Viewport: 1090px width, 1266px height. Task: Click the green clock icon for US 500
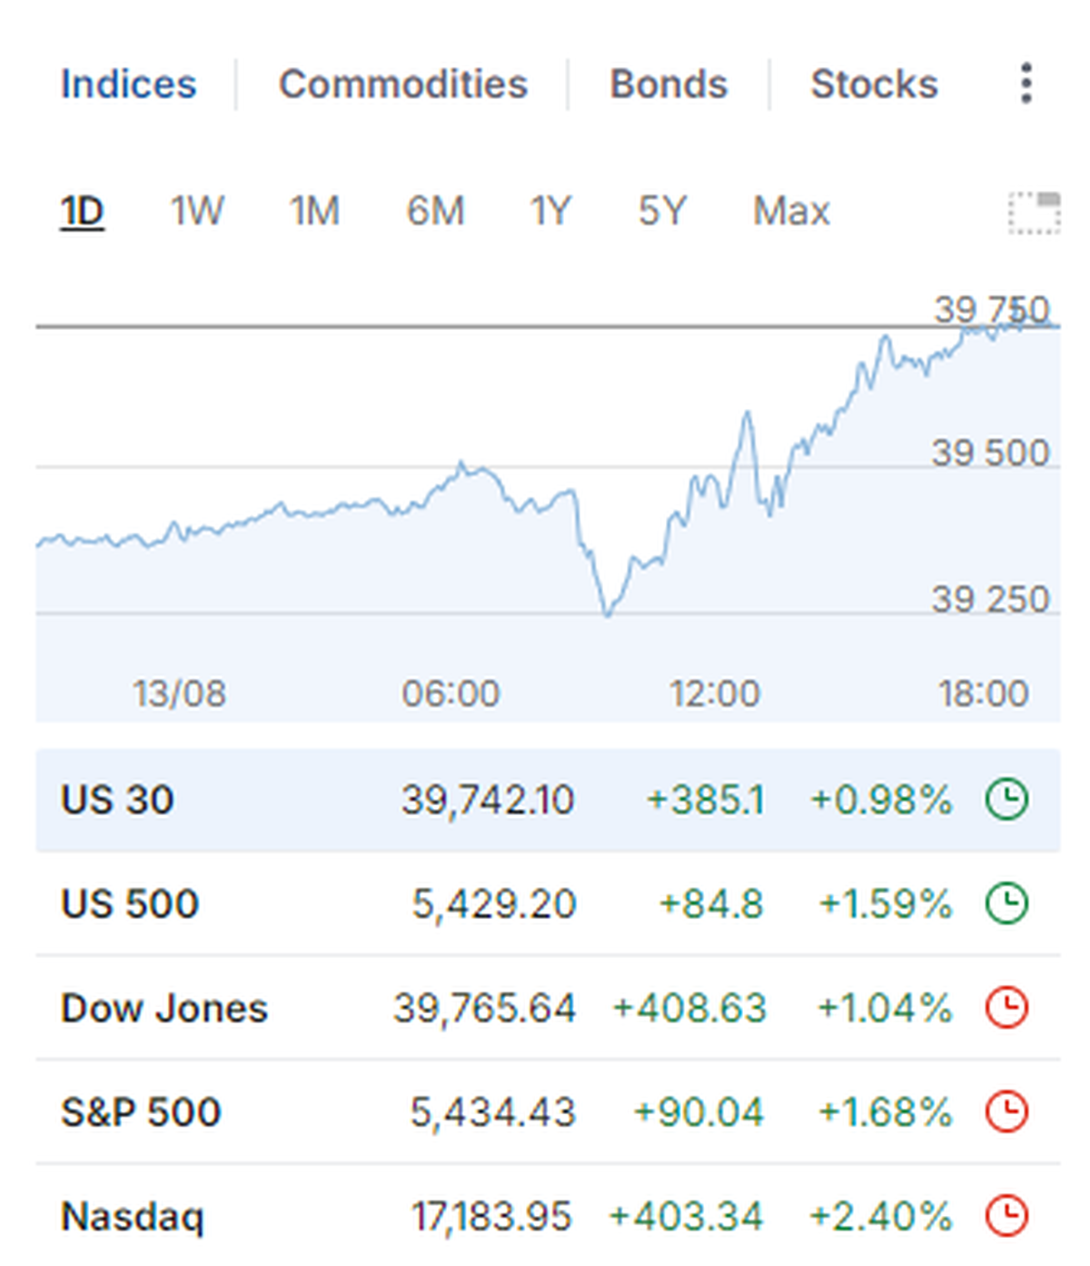click(1006, 903)
